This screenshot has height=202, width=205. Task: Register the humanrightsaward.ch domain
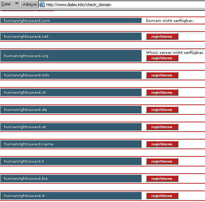162,93
